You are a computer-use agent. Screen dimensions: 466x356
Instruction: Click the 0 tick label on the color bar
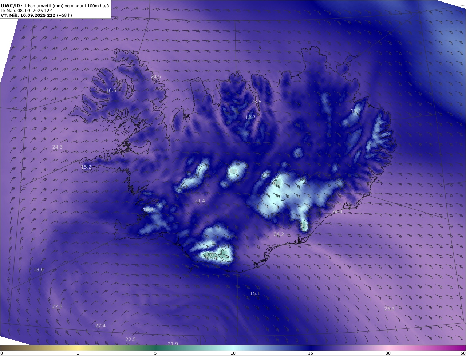[1, 353]
